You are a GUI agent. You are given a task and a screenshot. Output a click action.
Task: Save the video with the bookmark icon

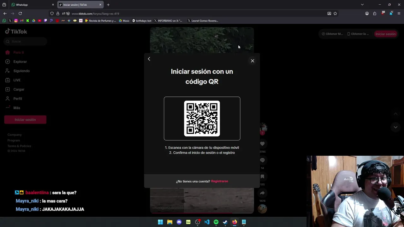point(262,177)
